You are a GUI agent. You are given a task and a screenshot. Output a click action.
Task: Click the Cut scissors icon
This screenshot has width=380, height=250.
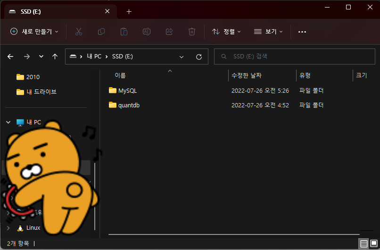(79, 32)
